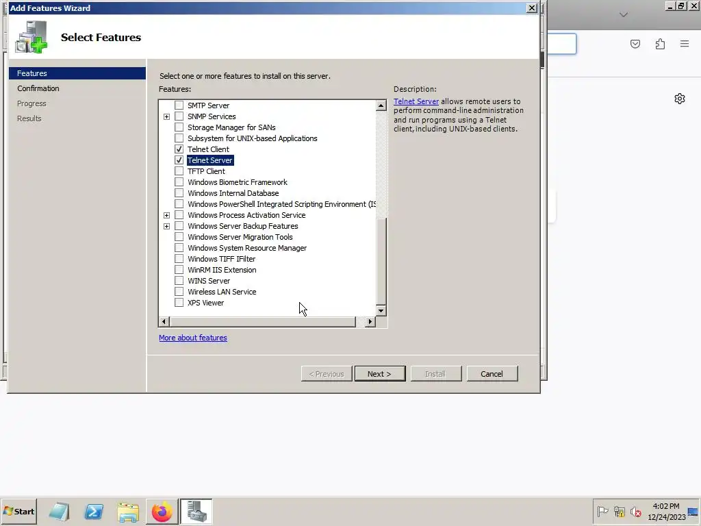
Task: Check WinRM IIS Extension
Action: pyautogui.click(x=179, y=270)
